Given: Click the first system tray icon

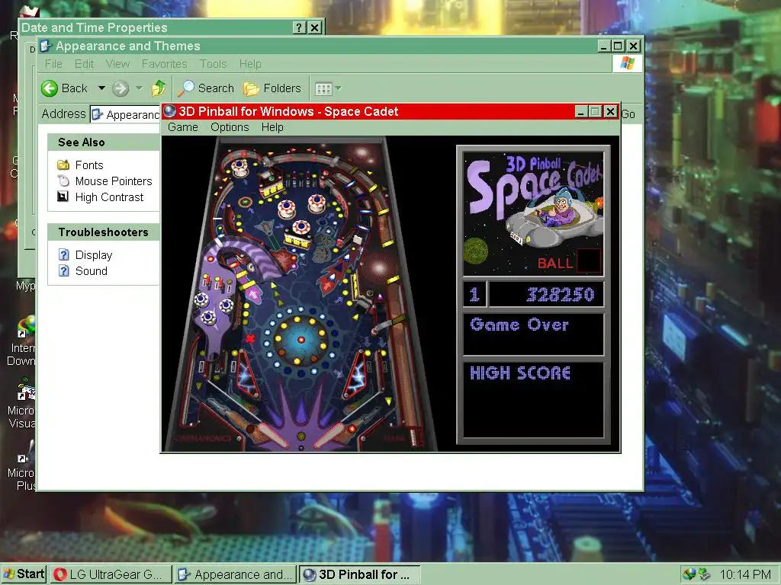Looking at the screenshot, I should point(689,574).
